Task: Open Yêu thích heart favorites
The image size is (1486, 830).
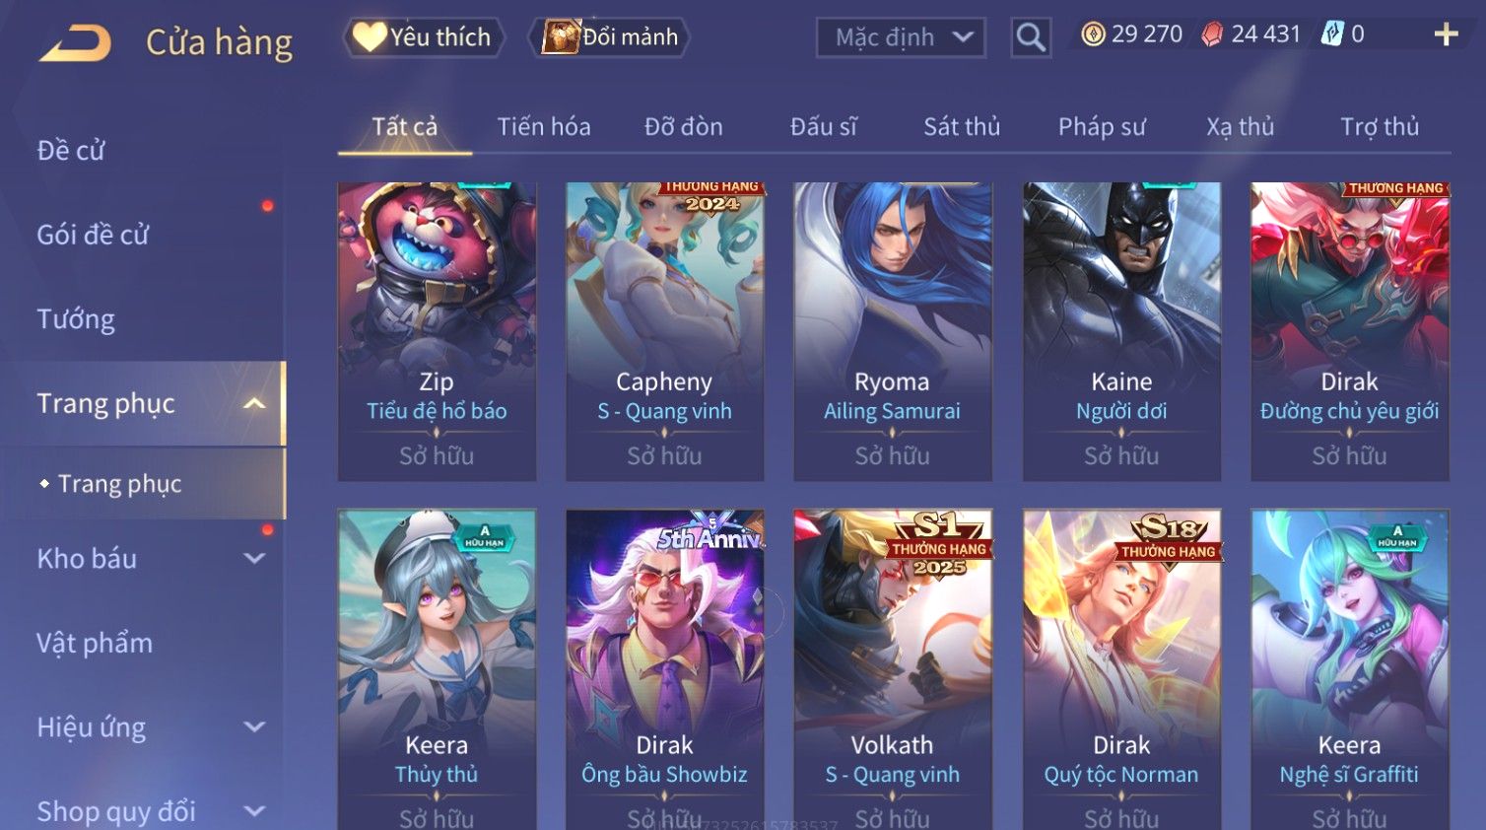Action: pos(424,36)
